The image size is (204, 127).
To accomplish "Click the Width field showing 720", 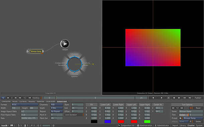I will 16,108.
